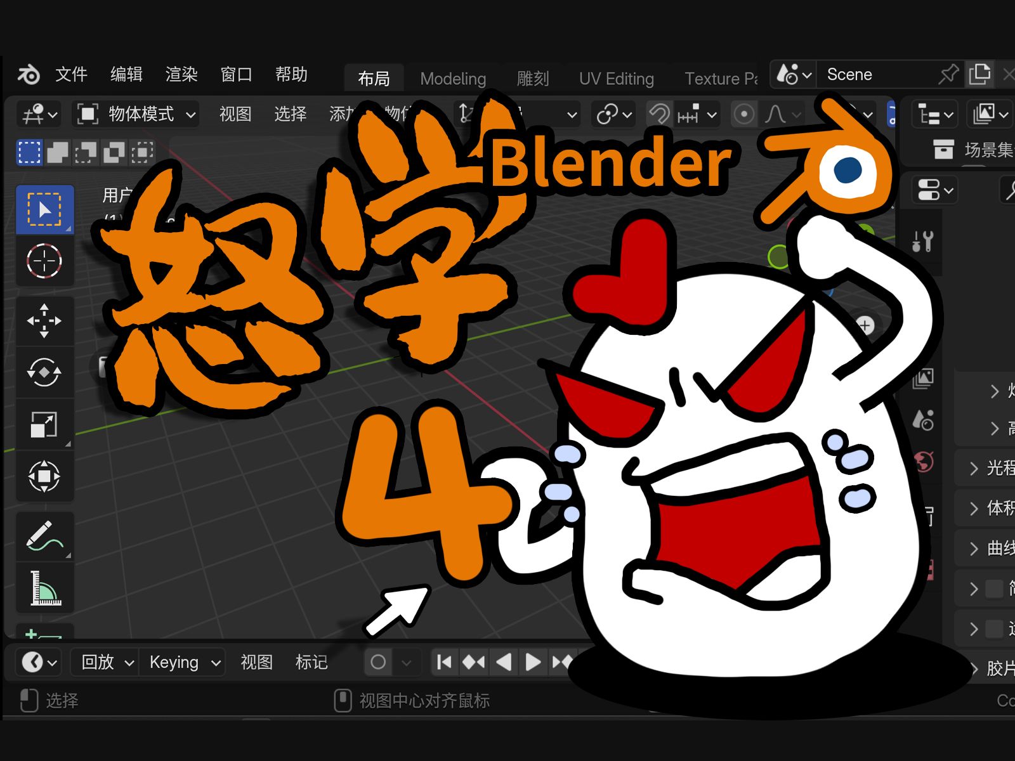
Task: Open the Scene properties tab icon
Action: [x=923, y=419]
